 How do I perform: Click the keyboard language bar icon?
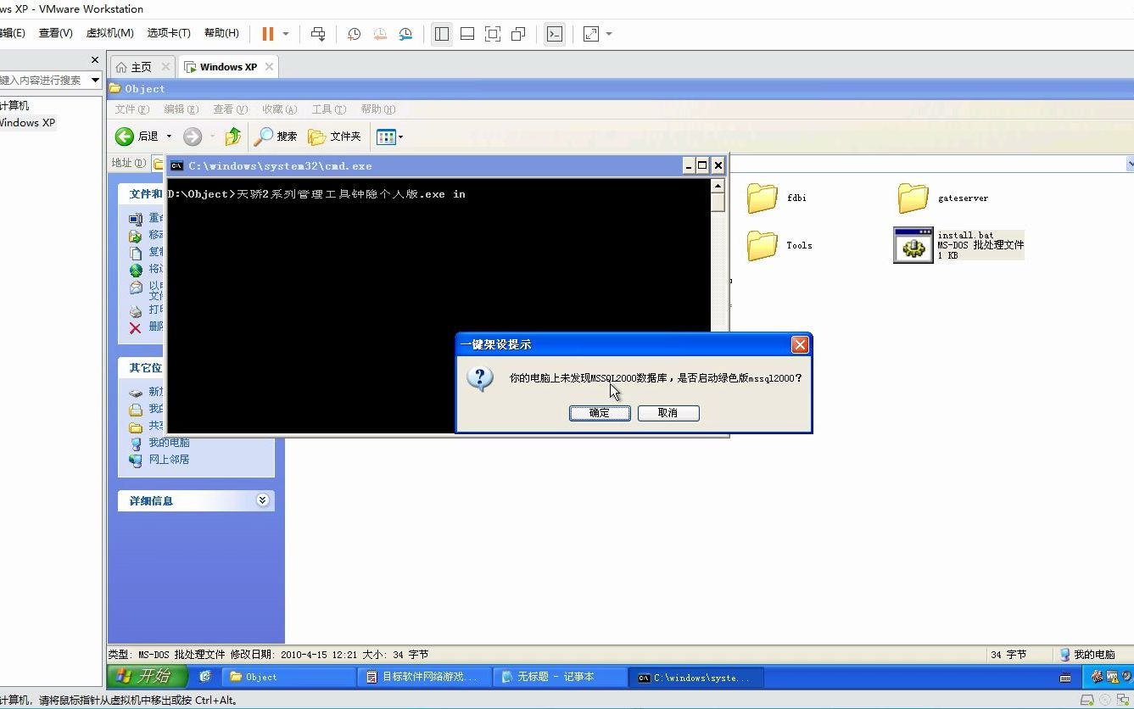pos(1065,678)
